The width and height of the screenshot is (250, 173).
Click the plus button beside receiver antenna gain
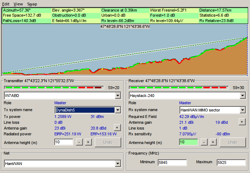point(242,122)
